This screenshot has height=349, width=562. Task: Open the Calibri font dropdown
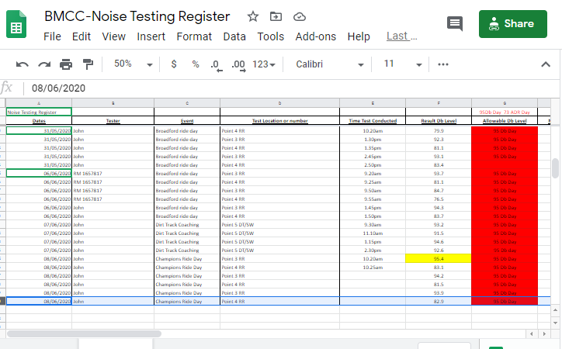[x=329, y=64]
